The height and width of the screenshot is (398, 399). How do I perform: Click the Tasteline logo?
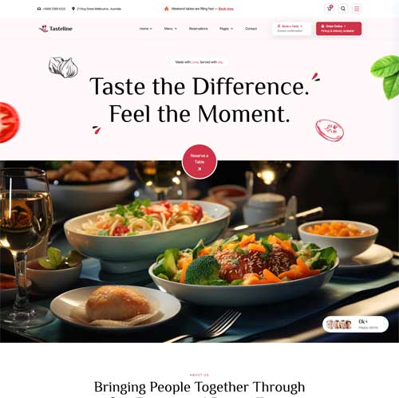[56, 29]
